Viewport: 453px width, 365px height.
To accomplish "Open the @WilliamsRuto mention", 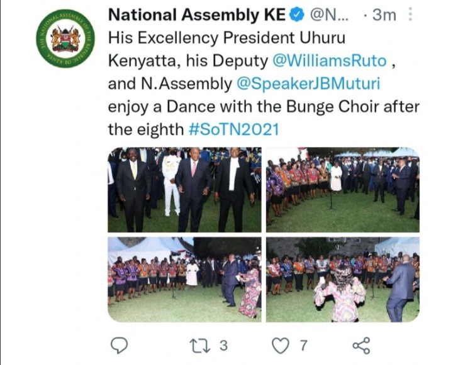I will point(329,61).
